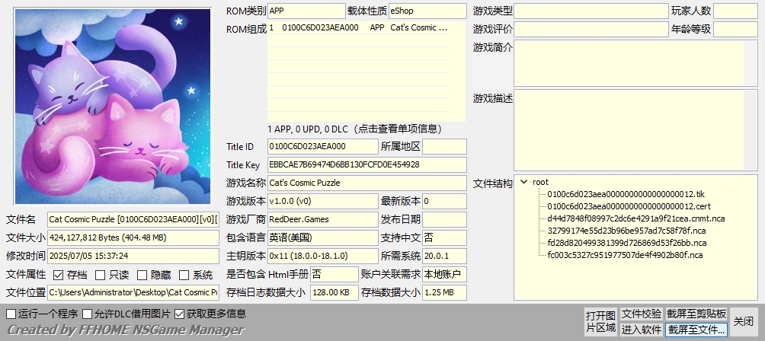765x341 pixels.
Task: Toggle the 存档 file attribute checkbox
Action: point(59,275)
